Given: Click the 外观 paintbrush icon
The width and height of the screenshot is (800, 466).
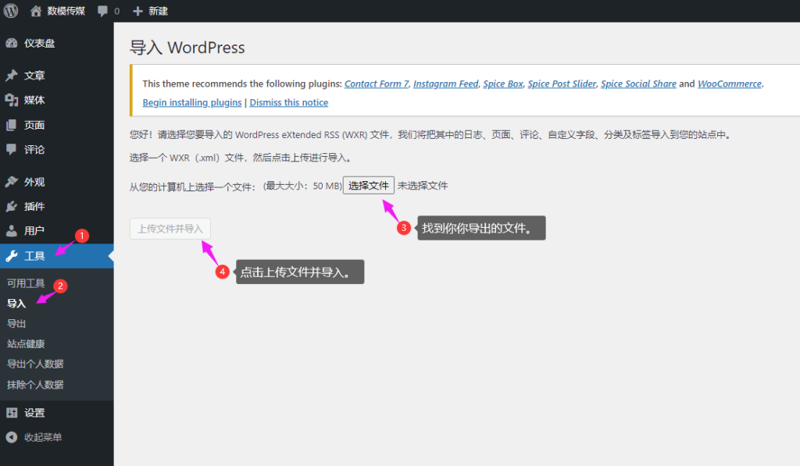Looking at the screenshot, I should pos(11,182).
